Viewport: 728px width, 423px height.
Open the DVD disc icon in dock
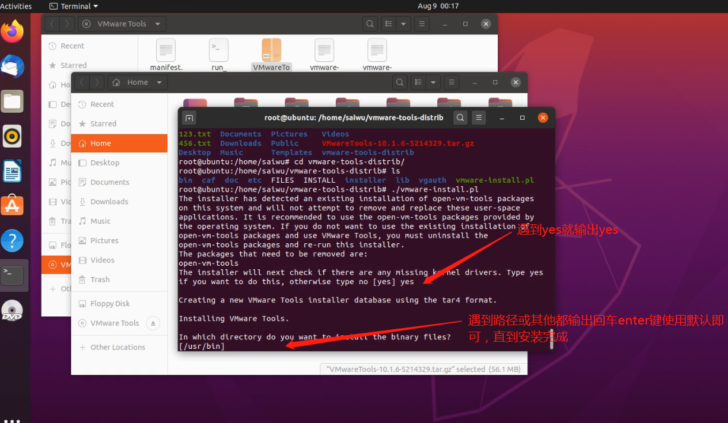click(12, 310)
